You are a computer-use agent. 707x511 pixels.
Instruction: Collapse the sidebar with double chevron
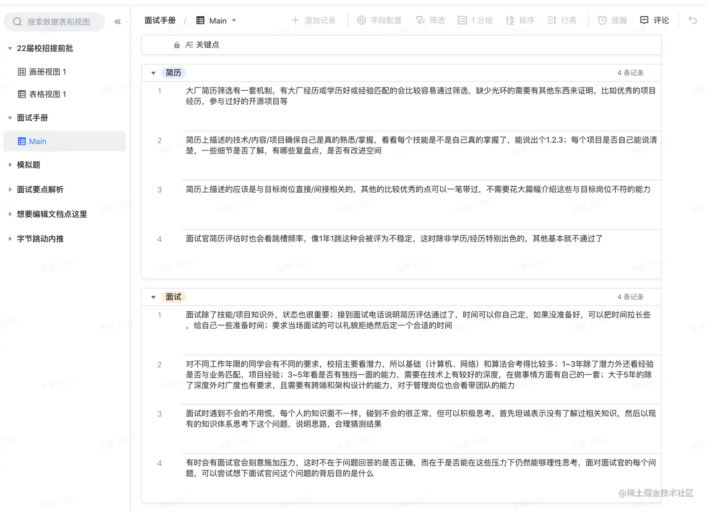pyautogui.click(x=117, y=22)
